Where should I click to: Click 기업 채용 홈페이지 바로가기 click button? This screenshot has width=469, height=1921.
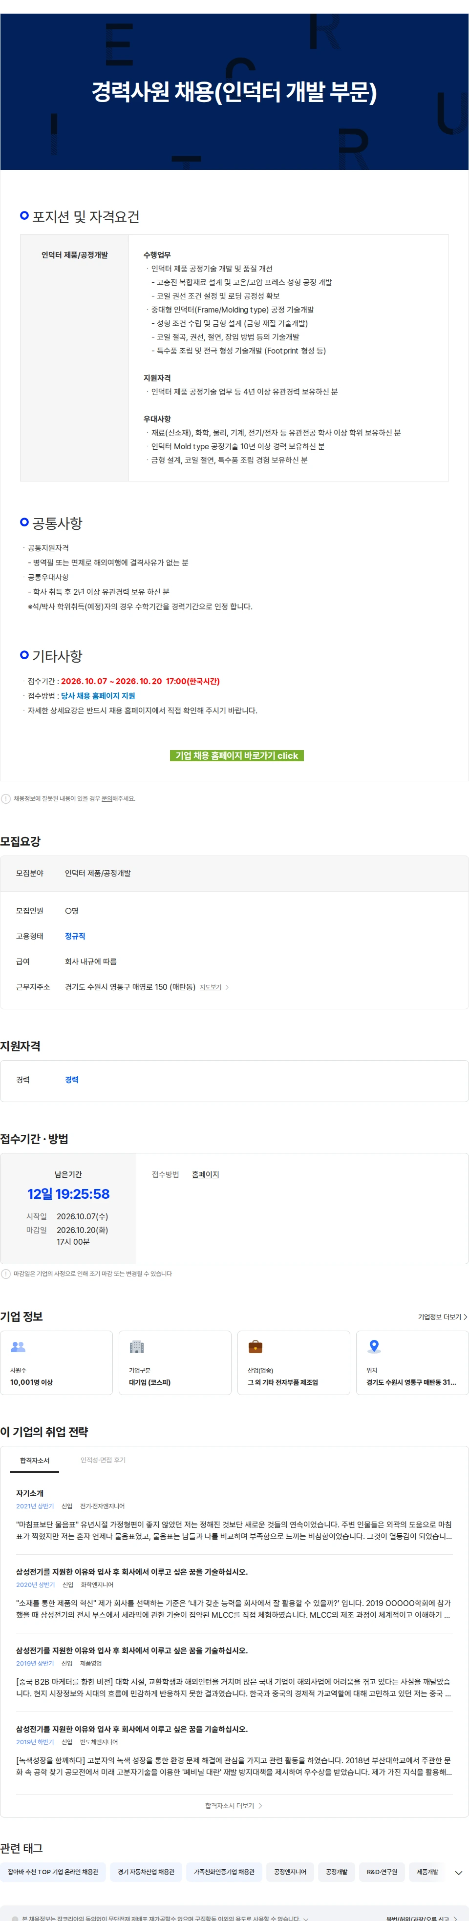[x=236, y=755]
